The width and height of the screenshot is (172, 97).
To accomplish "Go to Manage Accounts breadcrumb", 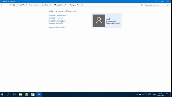I will tap(60, 5).
